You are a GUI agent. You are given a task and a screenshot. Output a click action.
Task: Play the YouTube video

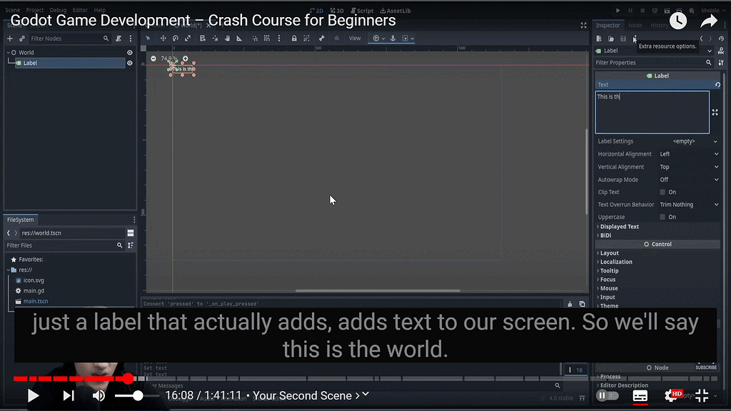[33, 395]
